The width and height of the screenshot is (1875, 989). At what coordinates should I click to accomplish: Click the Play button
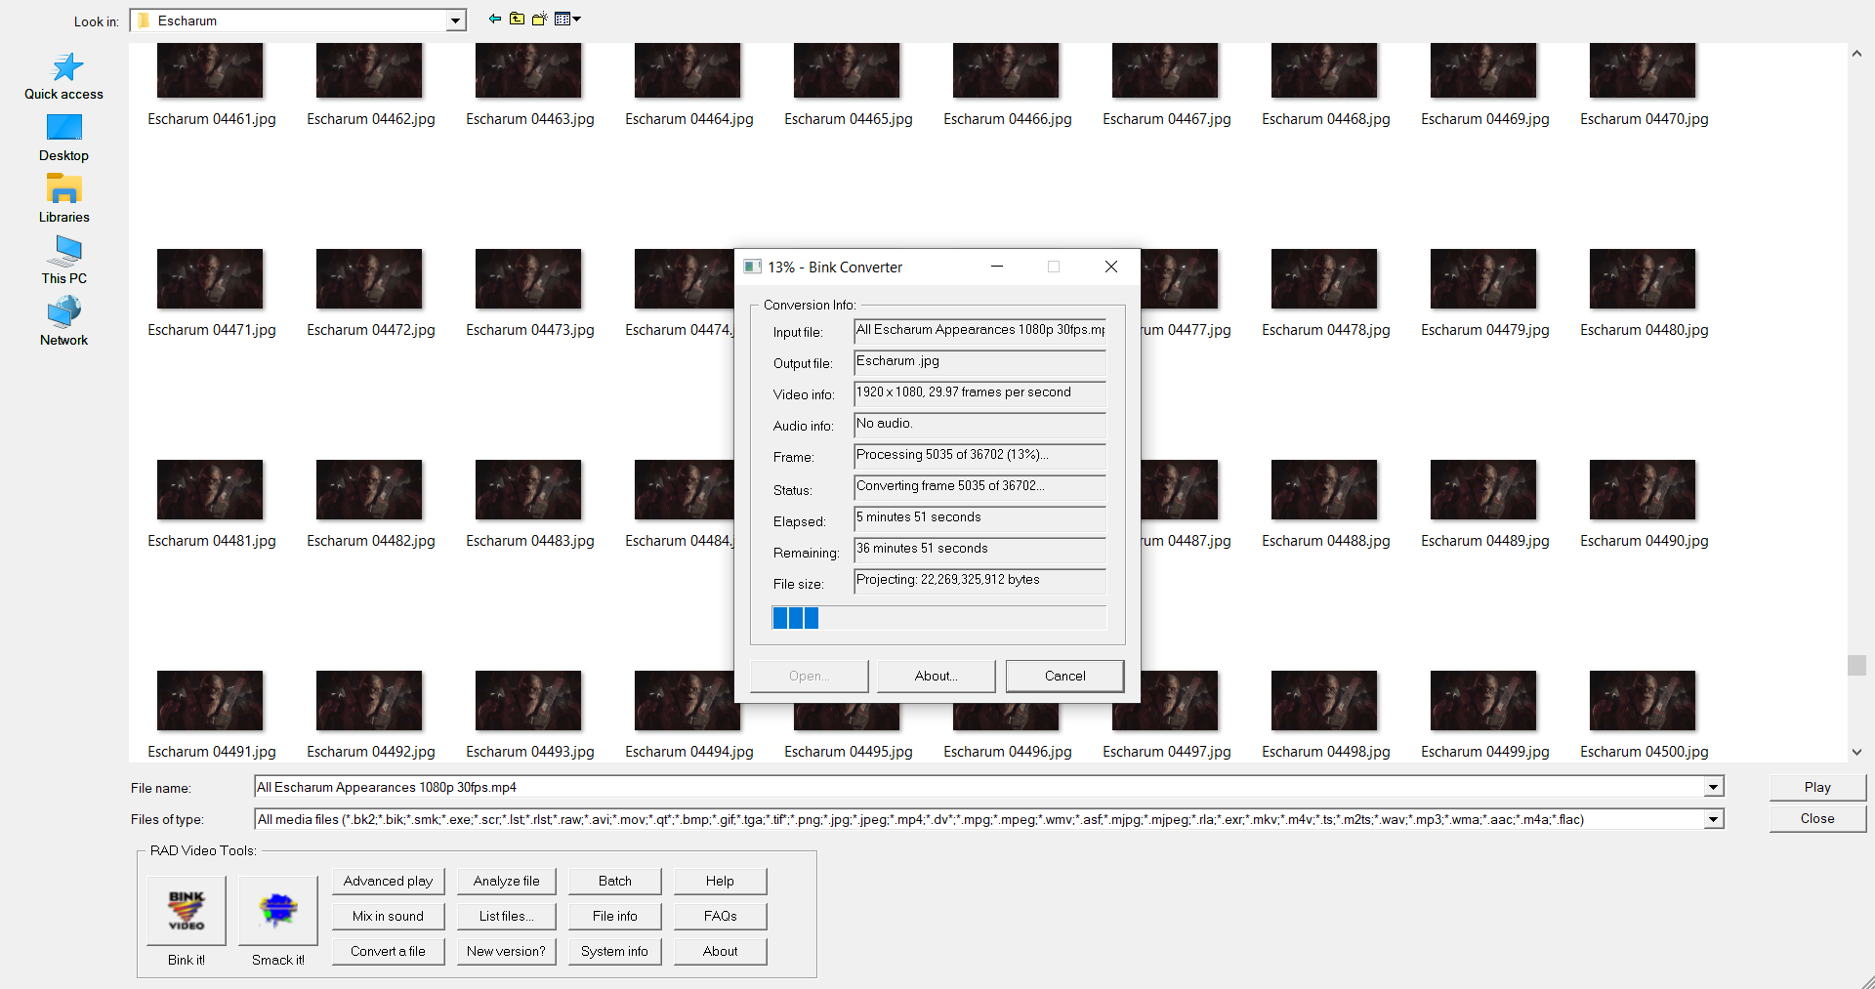1817,787
